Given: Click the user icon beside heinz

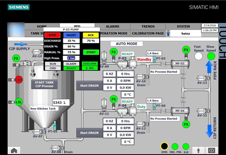Looking at the screenshot, I should [x=168, y=33].
